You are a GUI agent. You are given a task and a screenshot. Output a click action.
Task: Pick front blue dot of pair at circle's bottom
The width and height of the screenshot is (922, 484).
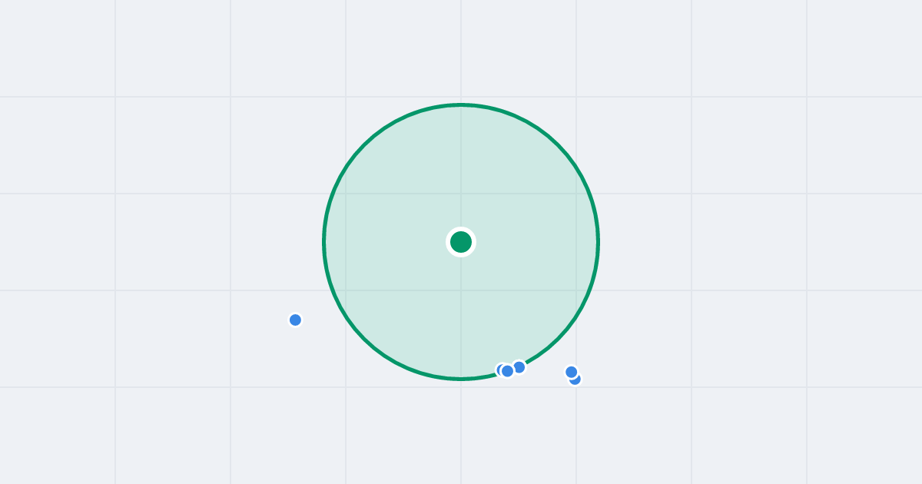(508, 371)
